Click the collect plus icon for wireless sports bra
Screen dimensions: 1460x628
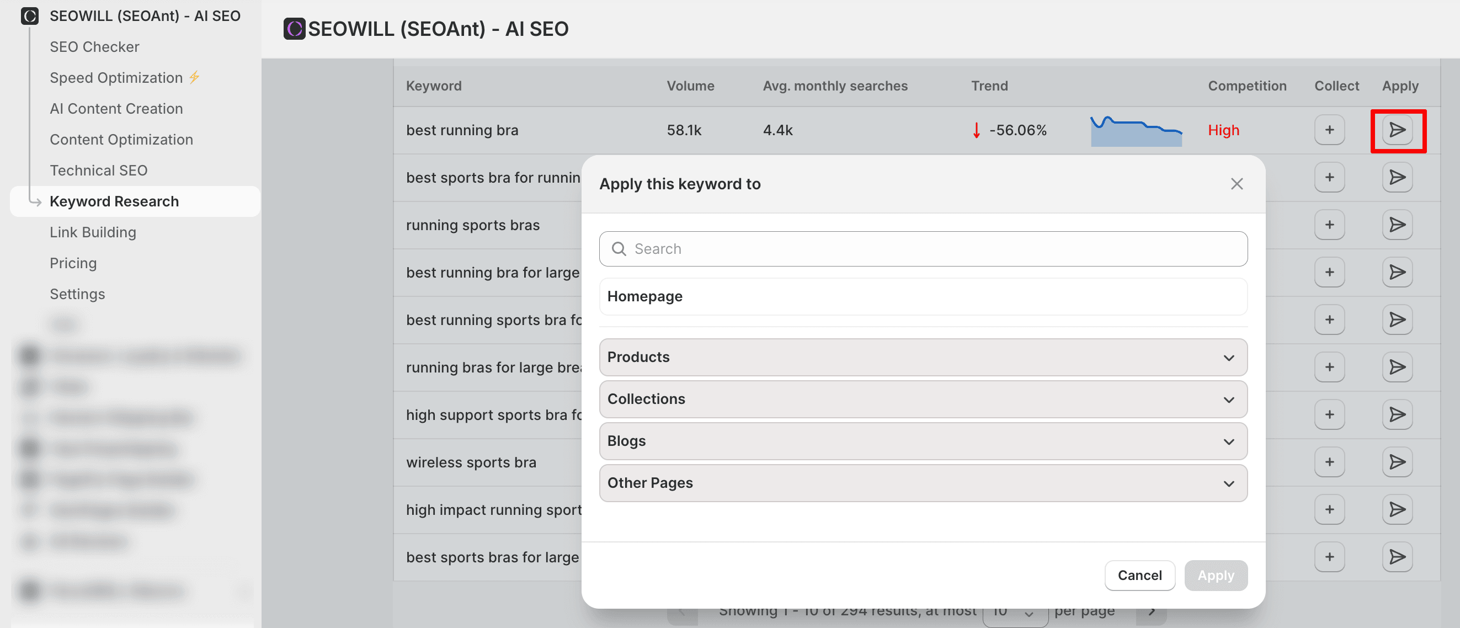(x=1329, y=462)
